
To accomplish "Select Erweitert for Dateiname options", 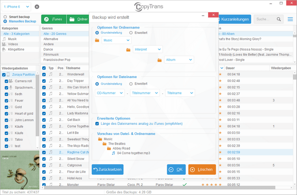I will click(131, 84).
